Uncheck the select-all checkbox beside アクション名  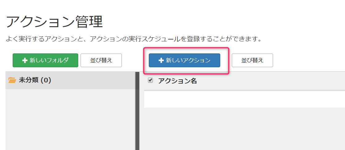[151, 80]
